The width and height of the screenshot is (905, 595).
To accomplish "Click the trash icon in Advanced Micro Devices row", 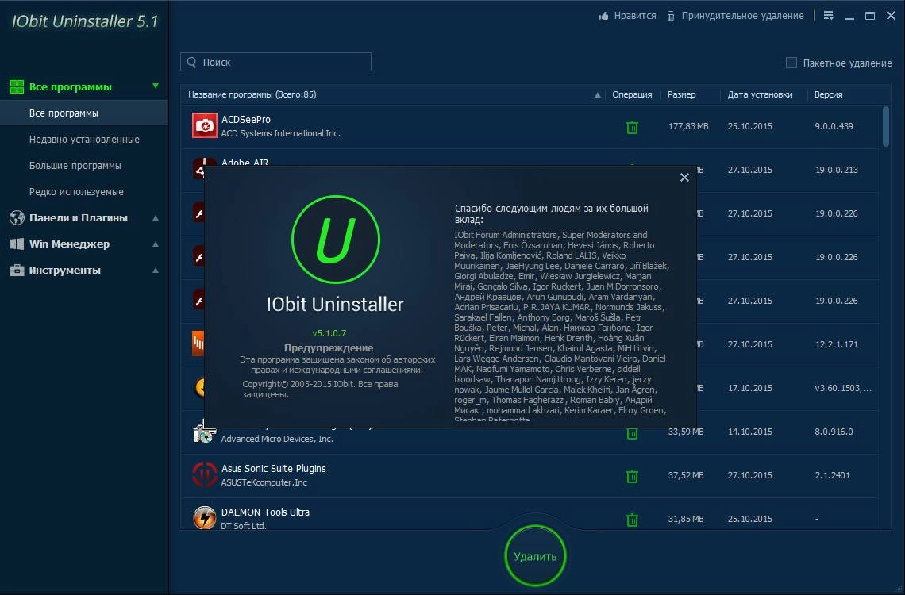I will click(x=632, y=434).
